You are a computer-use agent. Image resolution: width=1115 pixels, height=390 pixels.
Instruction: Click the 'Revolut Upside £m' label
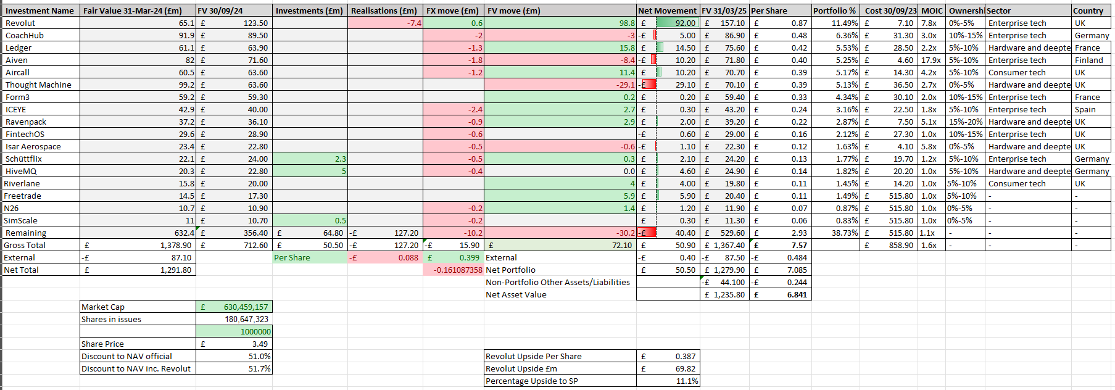tap(560, 368)
